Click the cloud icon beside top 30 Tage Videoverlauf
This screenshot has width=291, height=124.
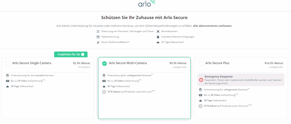(x=158, y=42)
